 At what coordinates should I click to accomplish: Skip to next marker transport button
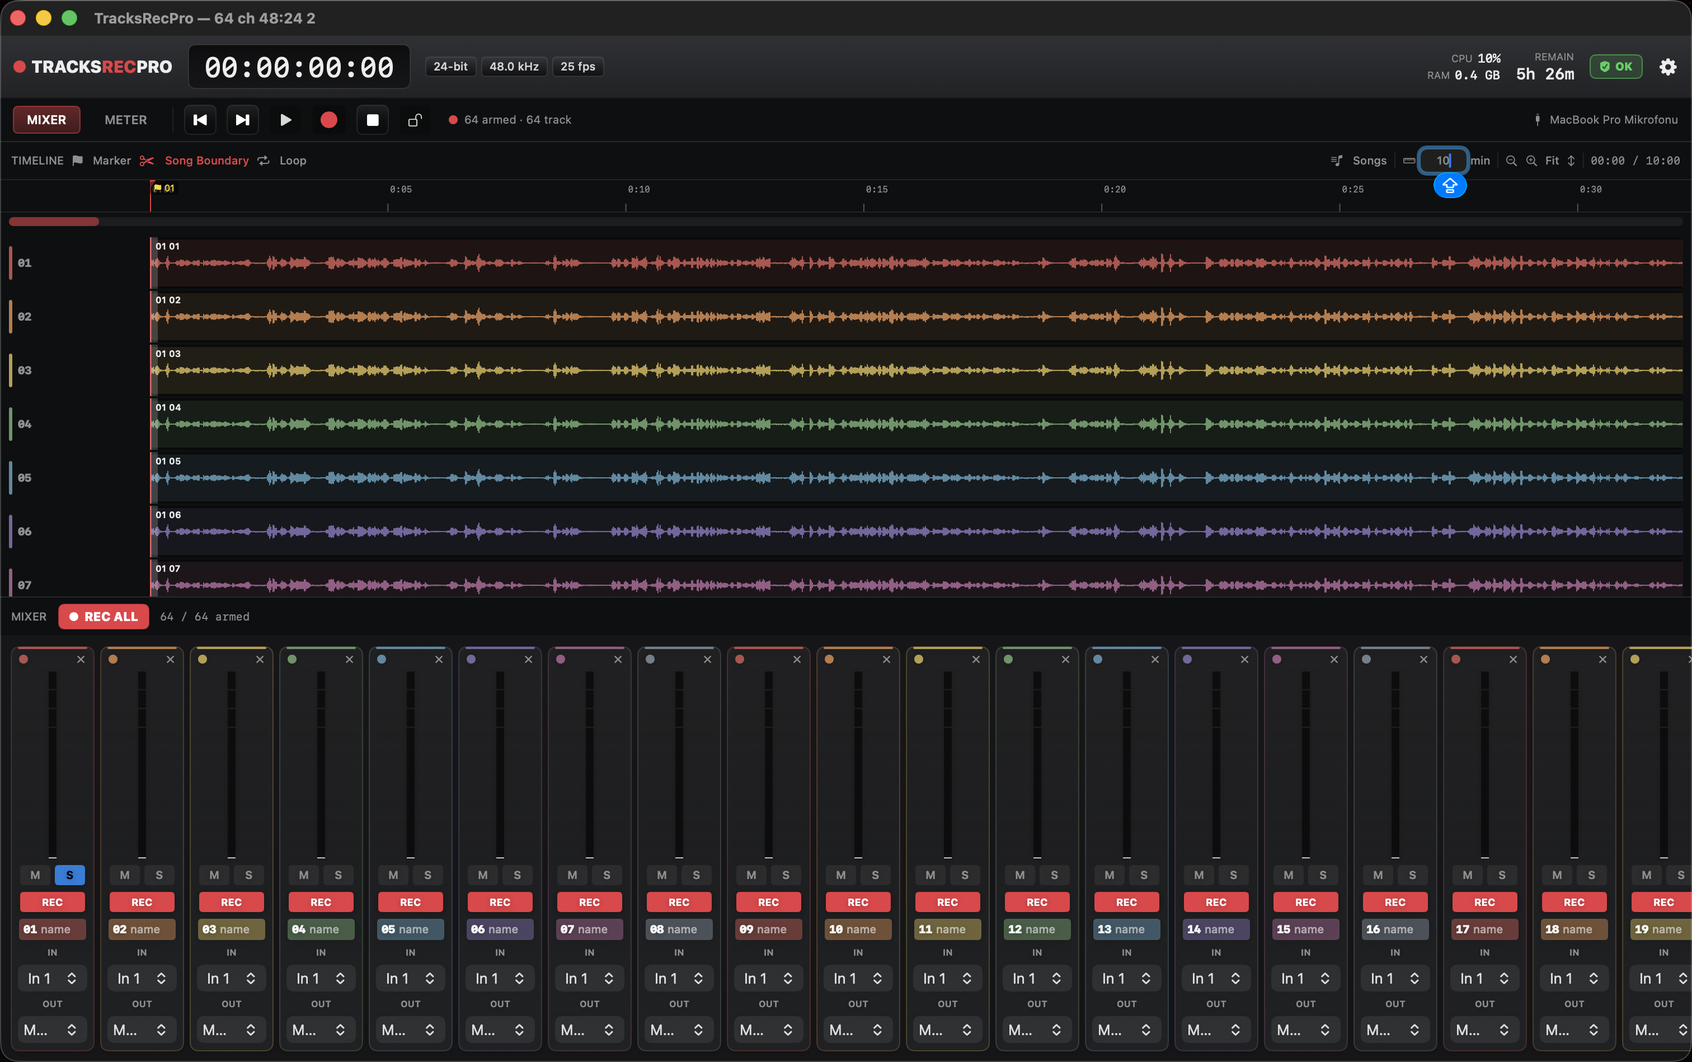(242, 120)
